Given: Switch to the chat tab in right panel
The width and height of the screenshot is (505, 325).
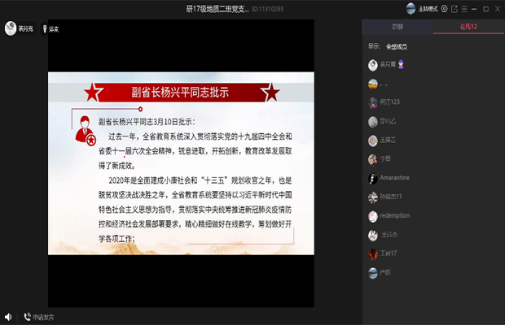Looking at the screenshot, I should coord(397,28).
